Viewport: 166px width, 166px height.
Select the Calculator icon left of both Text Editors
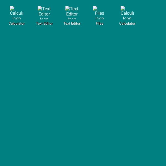pyautogui.click(x=17, y=16)
